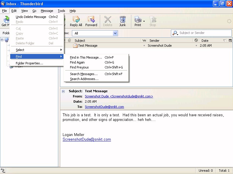
Task: Sort by the Subject column header
Action: [x=107, y=40]
